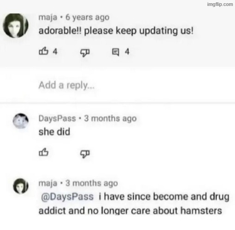Open the DaysPass username link
Image resolution: width=235 pixels, height=230 pixels.
point(57,118)
